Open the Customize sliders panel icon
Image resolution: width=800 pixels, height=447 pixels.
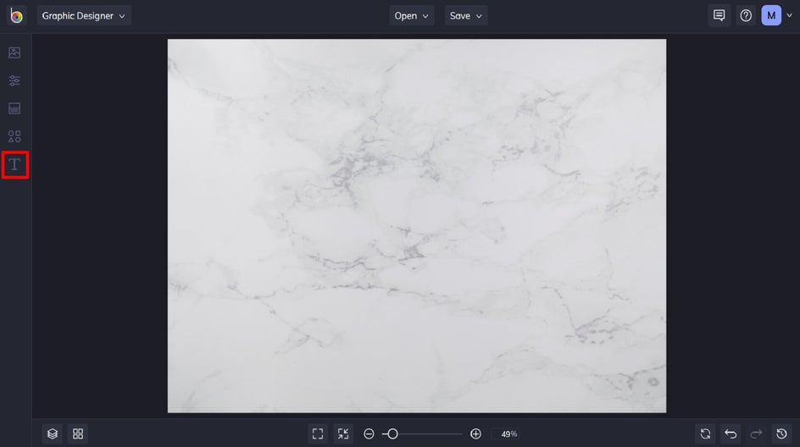(x=14, y=80)
